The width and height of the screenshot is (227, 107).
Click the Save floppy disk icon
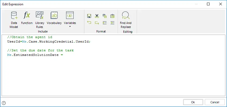tap(89, 16)
